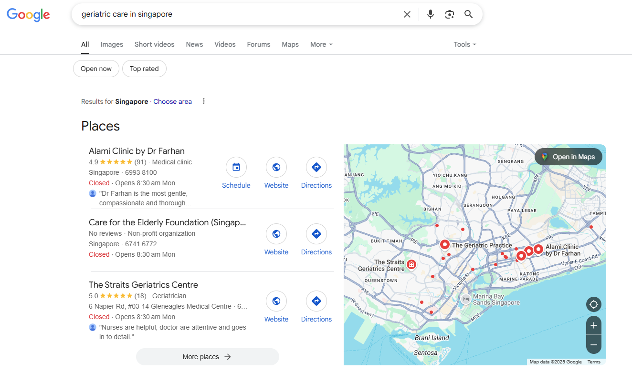Screen dimensions: 632x382
Task: Open Website globe icon for The Straits Geriatrics Centre
Action: tap(276, 301)
